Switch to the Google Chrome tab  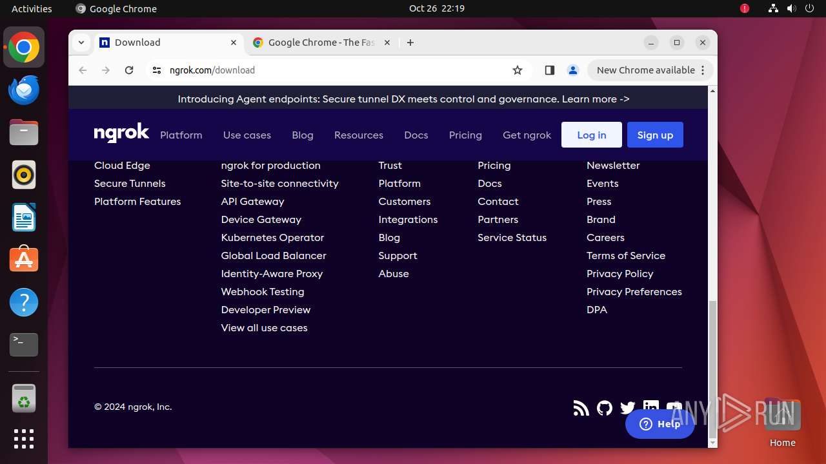click(x=321, y=43)
